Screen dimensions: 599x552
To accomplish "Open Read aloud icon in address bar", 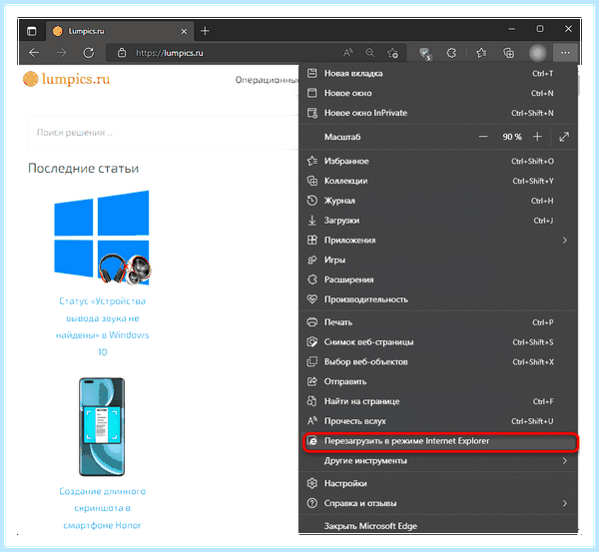I will tap(347, 53).
